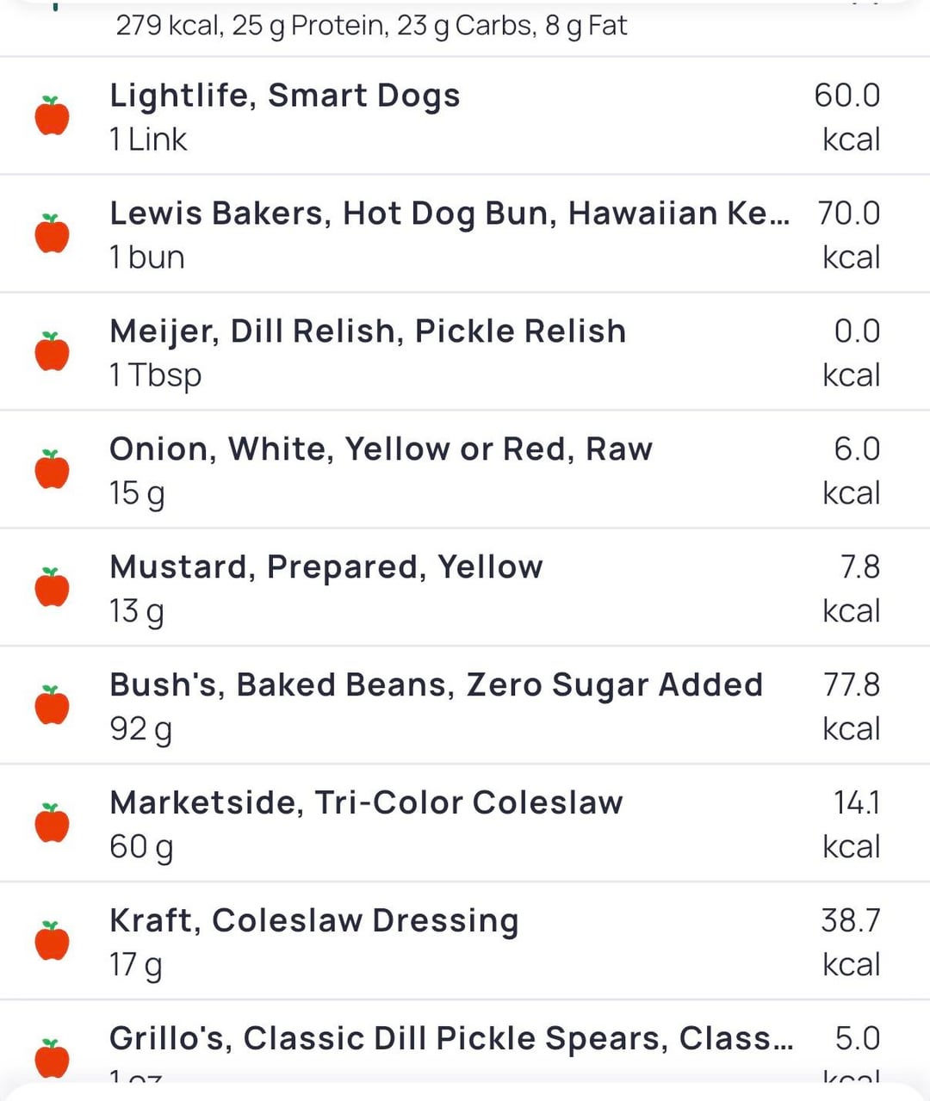Click the 60.0 kcal value for Smart Dogs

pyautogui.click(x=847, y=116)
